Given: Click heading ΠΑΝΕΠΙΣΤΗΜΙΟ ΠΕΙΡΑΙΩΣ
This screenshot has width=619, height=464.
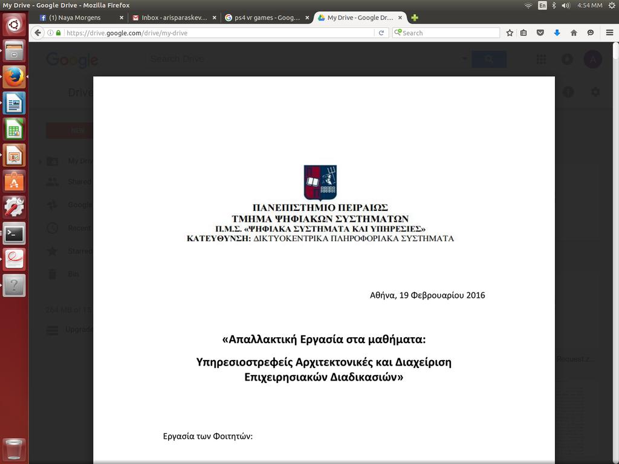Looking at the screenshot, I should click(320, 208).
